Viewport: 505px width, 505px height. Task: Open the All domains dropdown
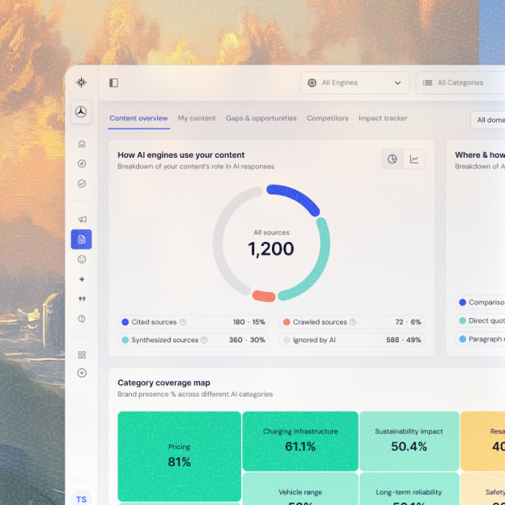488,120
